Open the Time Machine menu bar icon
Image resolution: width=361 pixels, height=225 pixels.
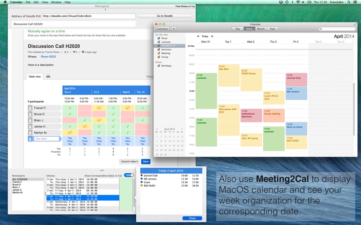tap(287, 2)
